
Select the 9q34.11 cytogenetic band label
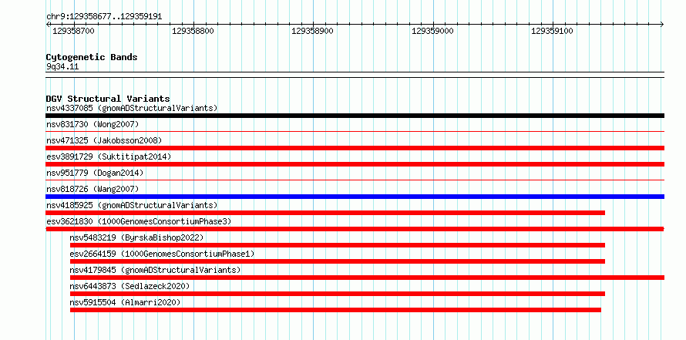[x=62, y=67]
